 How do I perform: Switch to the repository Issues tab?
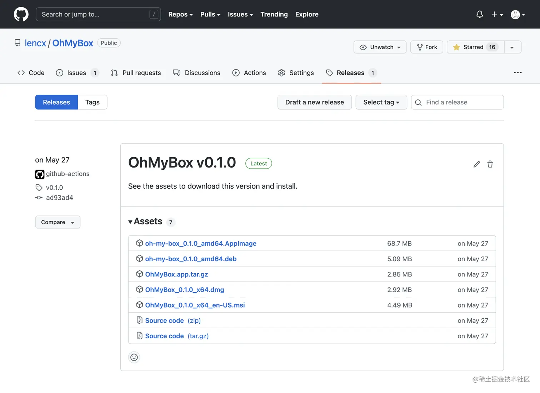(77, 73)
